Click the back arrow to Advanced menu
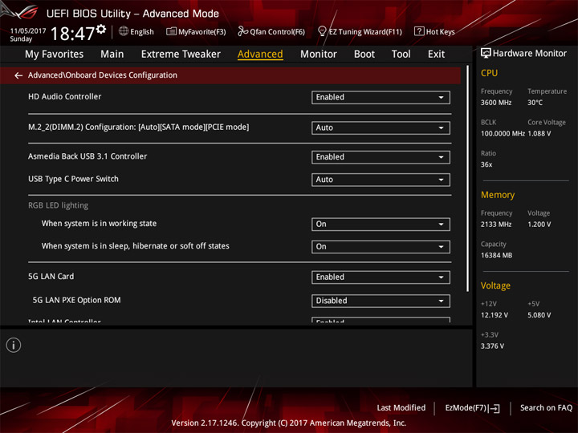The image size is (578, 433). 18,75
